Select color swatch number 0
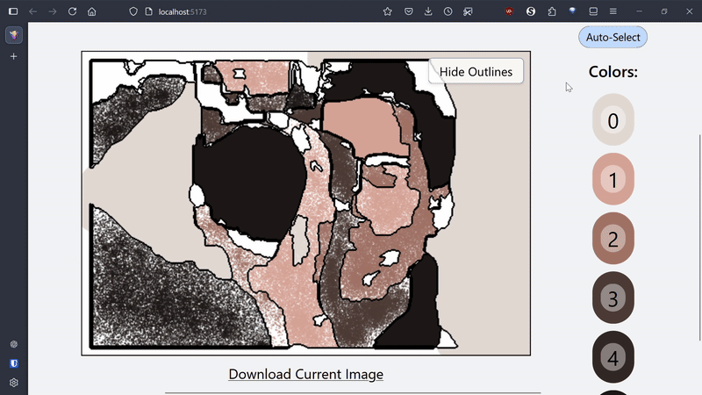Image resolution: width=702 pixels, height=395 pixels. 613,120
